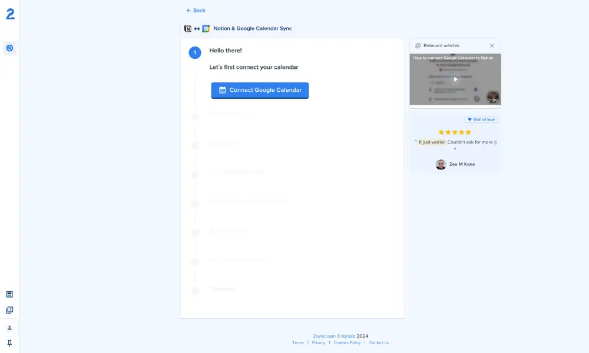Click the five-star rating

455,132
